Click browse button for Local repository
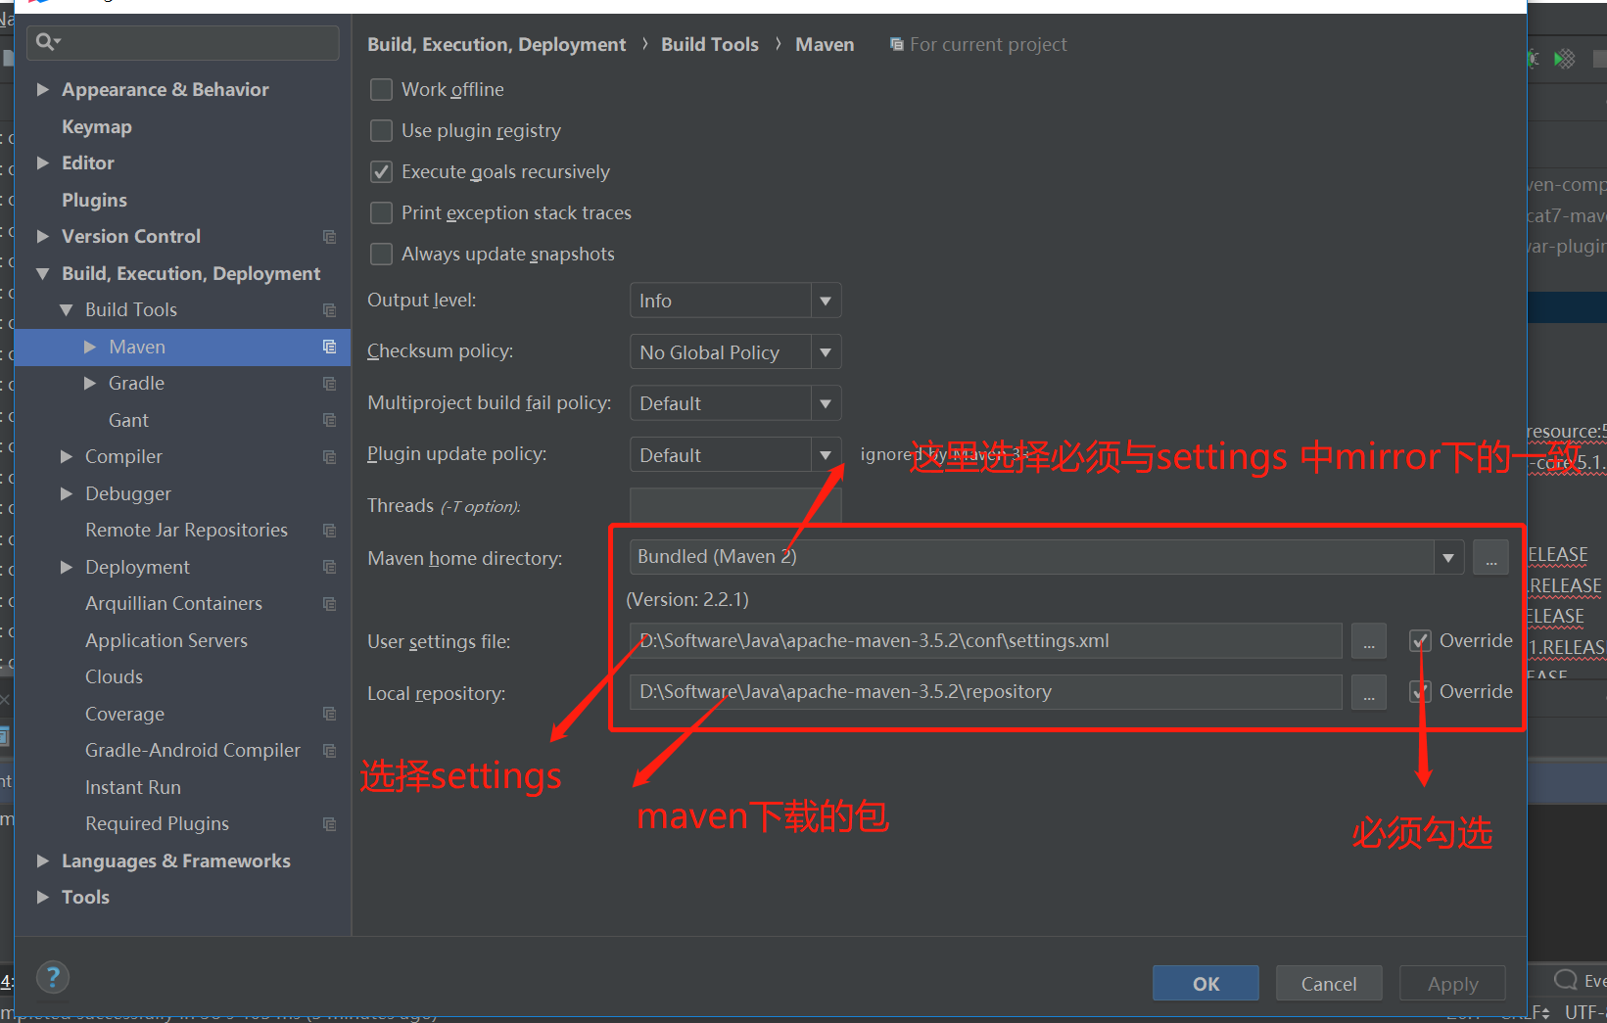This screenshot has width=1607, height=1023. pyautogui.click(x=1368, y=692)
